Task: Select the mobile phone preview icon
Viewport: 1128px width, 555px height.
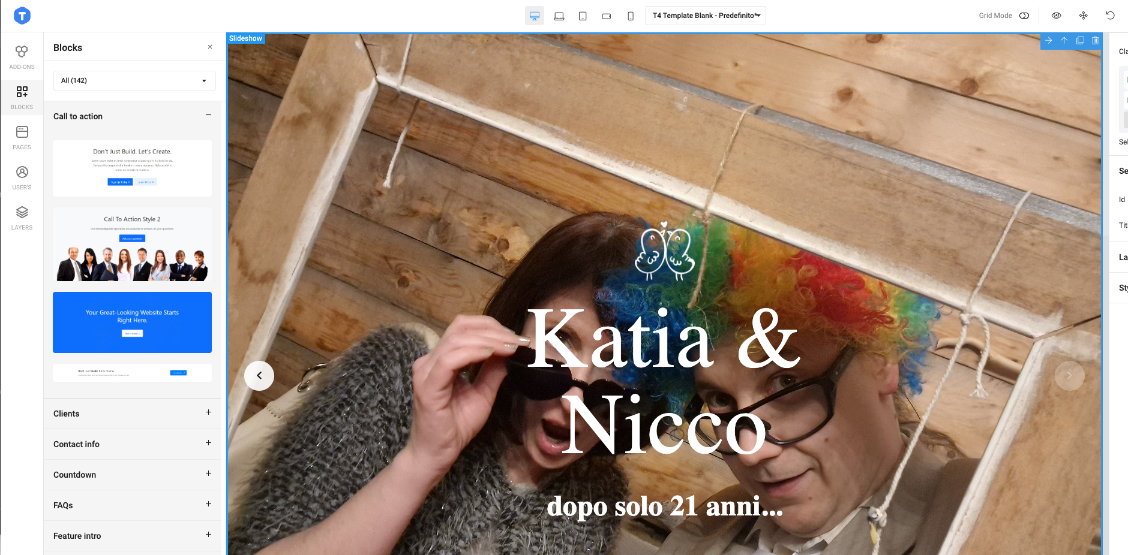Action: (630, 16)
